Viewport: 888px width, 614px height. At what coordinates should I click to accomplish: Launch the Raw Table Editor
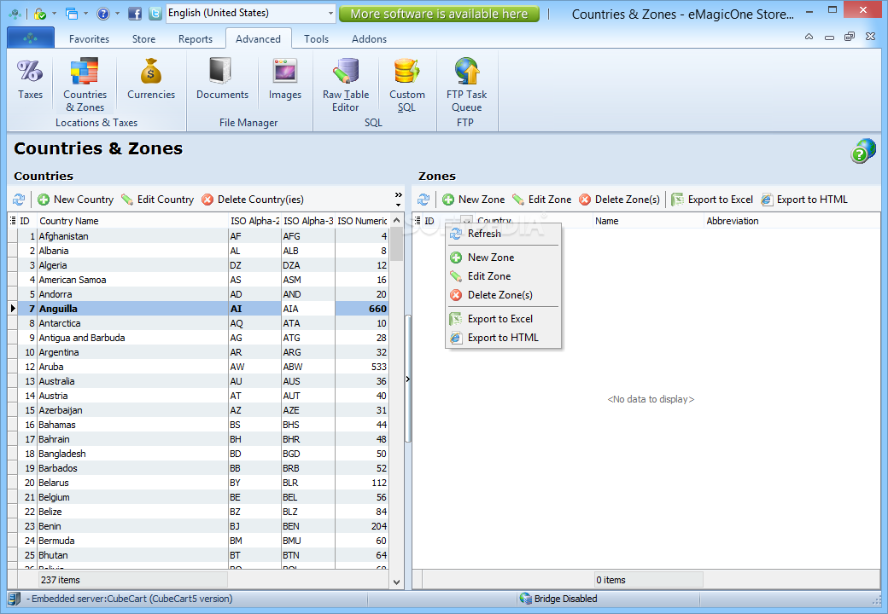pos(346,84)
